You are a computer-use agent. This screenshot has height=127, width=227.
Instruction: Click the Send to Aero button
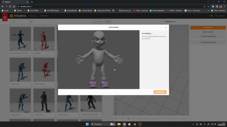208,32
